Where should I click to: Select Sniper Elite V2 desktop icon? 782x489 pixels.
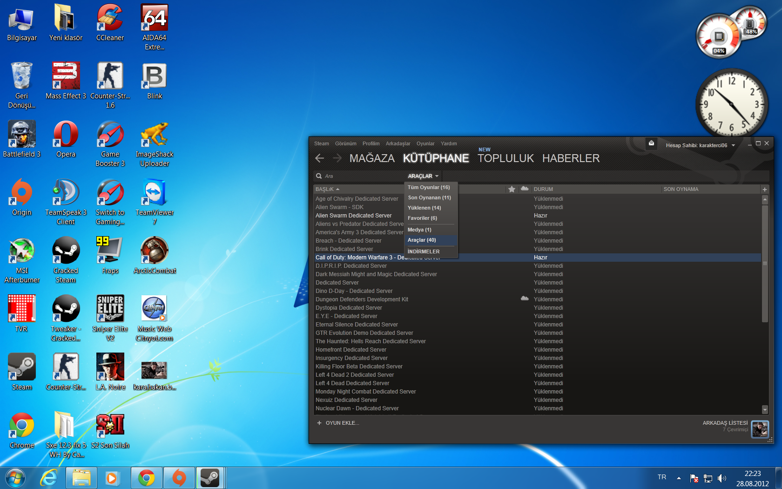point(110,318)
